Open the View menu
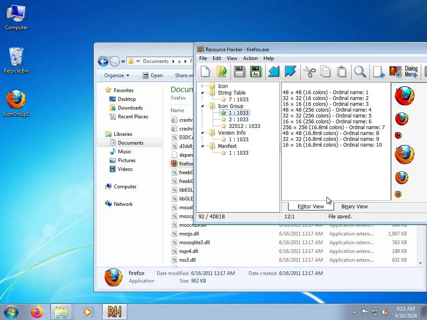This screenshot has width=427, height=320. 232,58
